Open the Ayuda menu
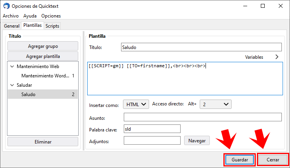Screen dimensions: 290x168 (x=30, y=16)
